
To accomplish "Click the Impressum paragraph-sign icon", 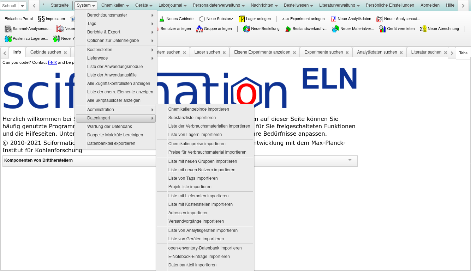I will click(x=41, y=19).
